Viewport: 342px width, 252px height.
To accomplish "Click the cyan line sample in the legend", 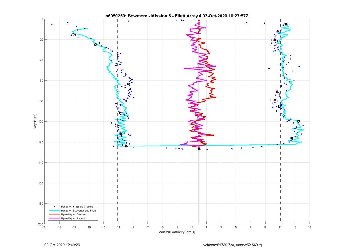I will (54, 210).
